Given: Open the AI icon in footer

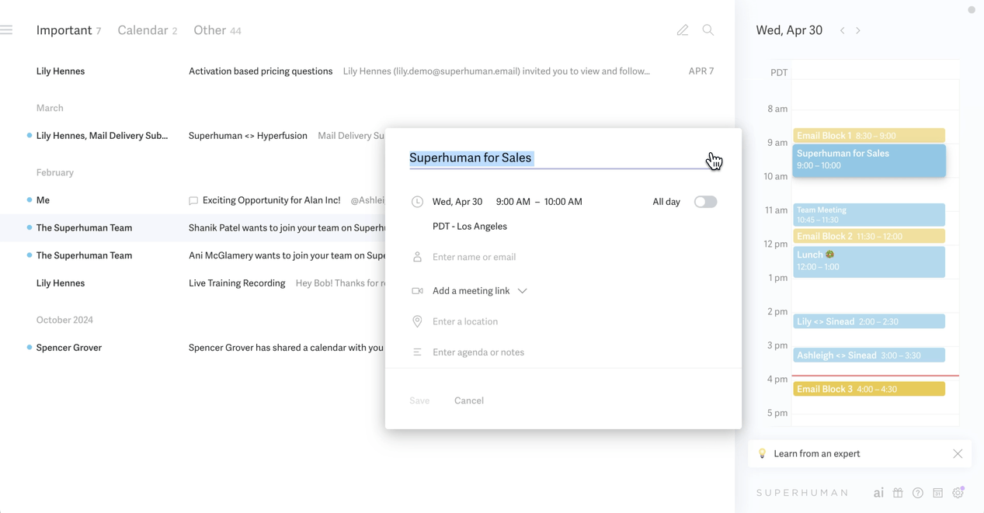Looking at the screenshot, I should coord(878,493).
